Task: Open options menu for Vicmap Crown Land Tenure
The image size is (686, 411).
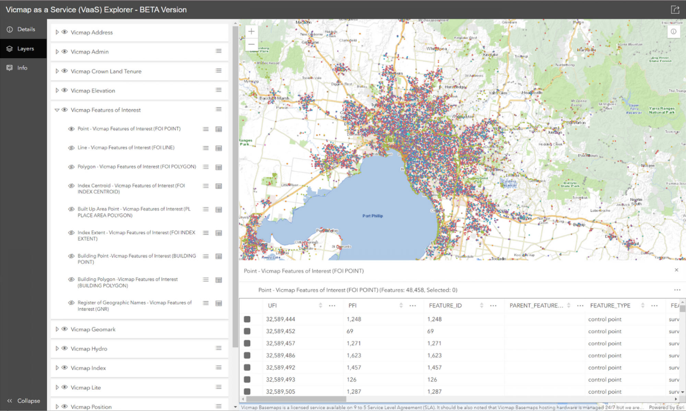Action: [218, 71]
